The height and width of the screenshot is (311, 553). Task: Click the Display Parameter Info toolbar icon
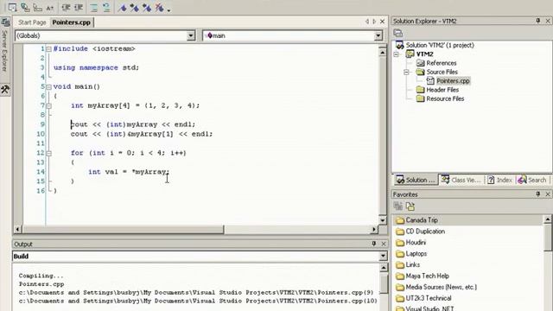[25, 7]
